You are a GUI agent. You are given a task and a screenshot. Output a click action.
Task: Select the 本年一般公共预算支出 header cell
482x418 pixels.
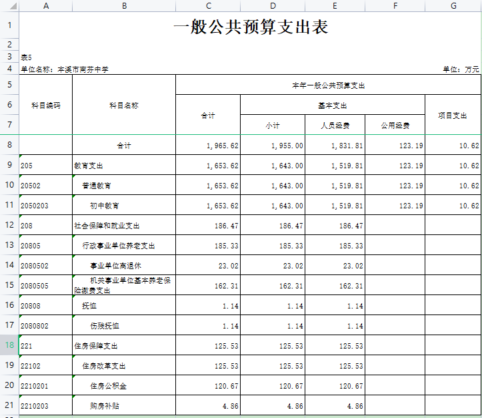coord(328,85)
